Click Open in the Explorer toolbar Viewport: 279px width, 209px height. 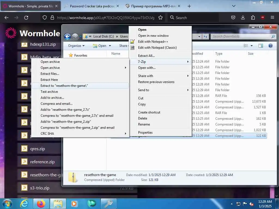[100, 46]
